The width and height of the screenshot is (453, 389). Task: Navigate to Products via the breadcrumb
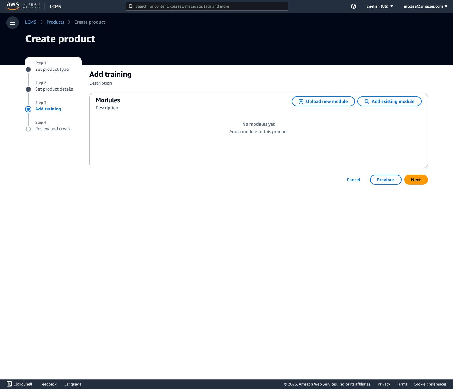[x=55, y=22]
